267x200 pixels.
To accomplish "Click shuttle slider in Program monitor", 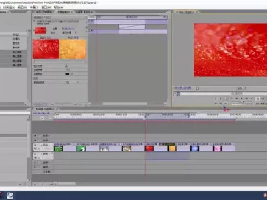I will pyautogui.click(x=242, y=102).
